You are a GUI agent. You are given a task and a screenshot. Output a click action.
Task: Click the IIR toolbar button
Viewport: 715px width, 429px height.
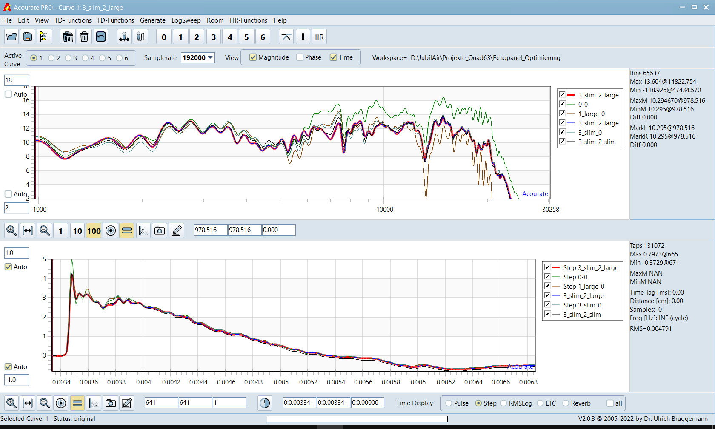[x=319, y=37]
